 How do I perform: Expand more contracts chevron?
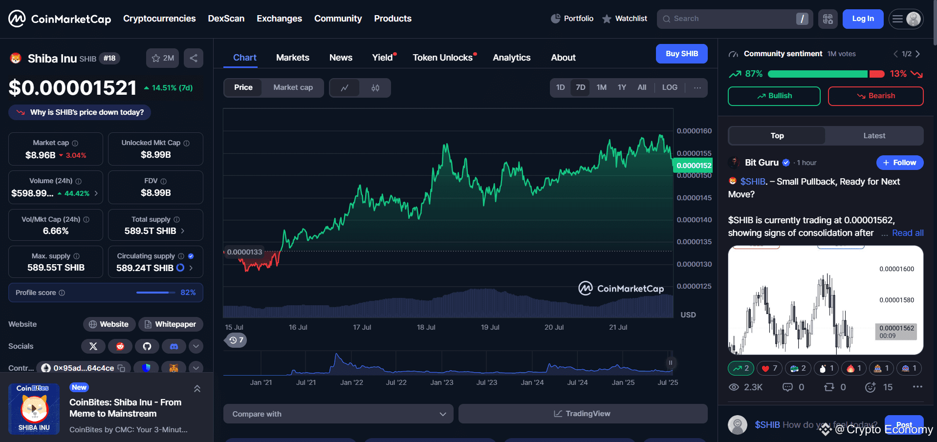(196, 368)
